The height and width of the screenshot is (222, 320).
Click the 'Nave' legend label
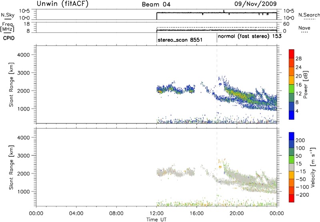(x=304, y=28)
